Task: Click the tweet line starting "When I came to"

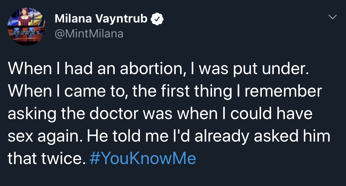Action: 165,92
